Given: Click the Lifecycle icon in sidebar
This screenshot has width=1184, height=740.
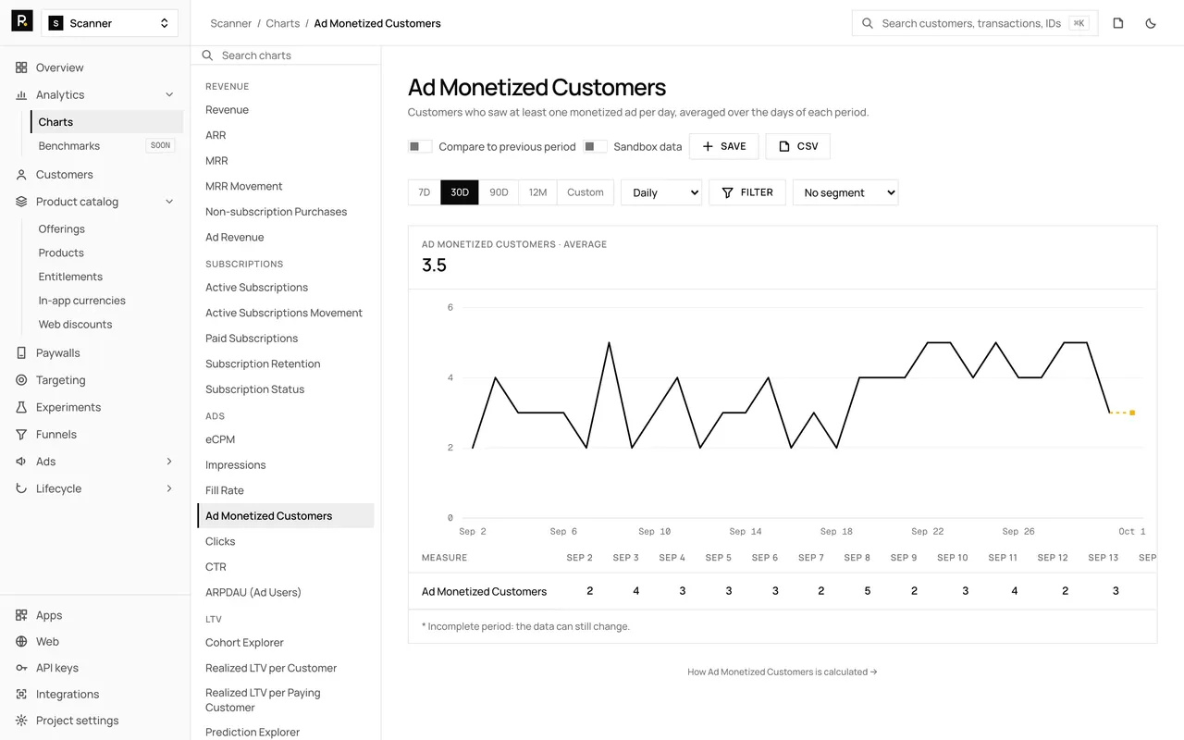Looking at the screenshot, I should 21,488.
